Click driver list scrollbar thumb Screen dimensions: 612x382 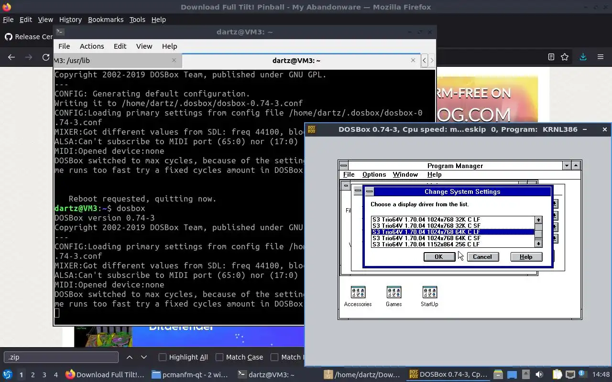538,233
